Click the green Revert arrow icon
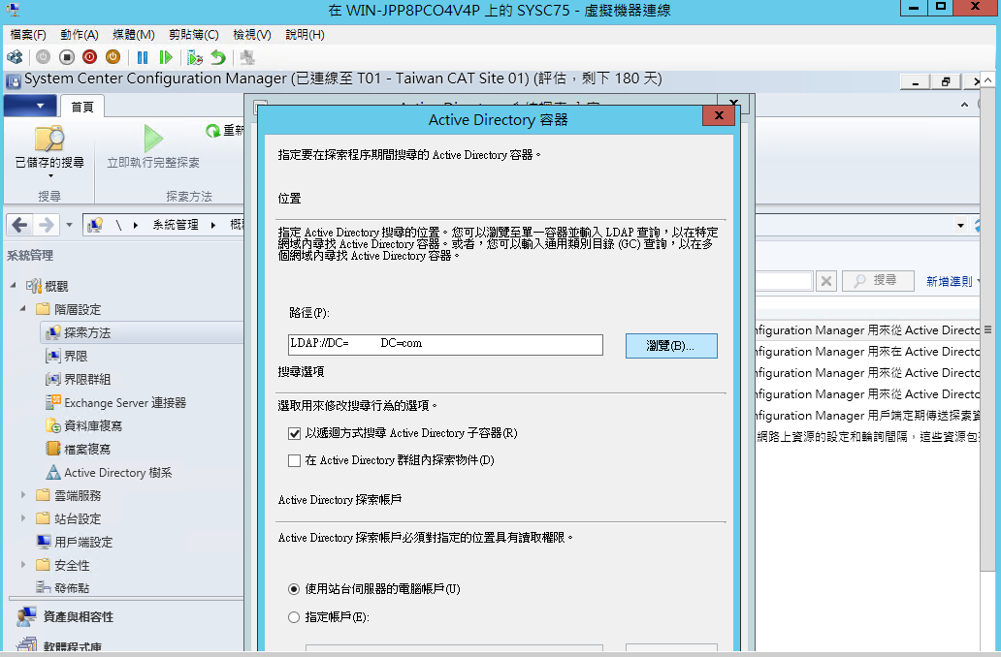Viewport: 1001px width, 657px height. pos(218,57)
